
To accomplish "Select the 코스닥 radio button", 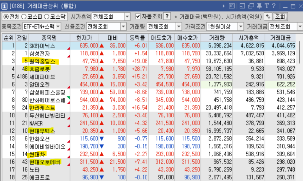I will point(47,17).
